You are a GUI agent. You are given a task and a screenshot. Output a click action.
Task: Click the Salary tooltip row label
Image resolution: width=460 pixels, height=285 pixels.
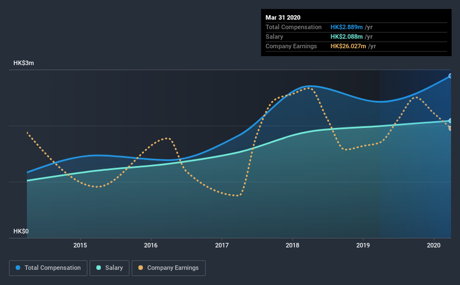(275, 36)
